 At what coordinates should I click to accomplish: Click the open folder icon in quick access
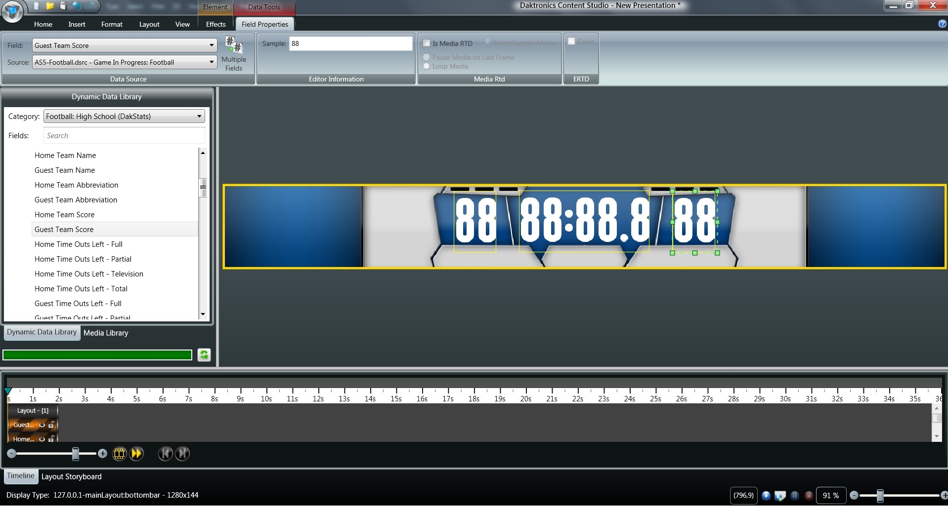(x=50, y=6)
